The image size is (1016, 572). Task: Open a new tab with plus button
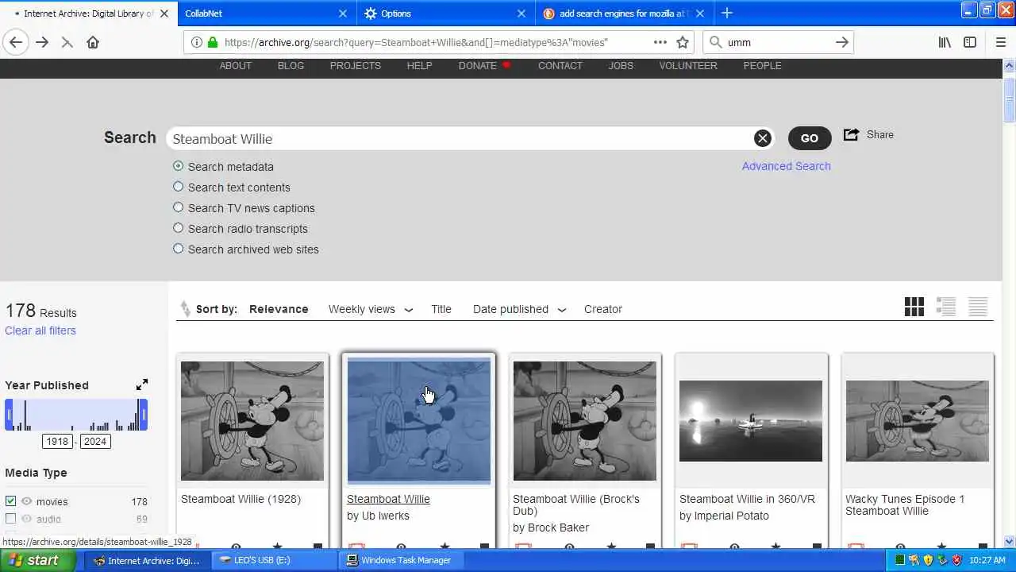[x=727, y=13]
